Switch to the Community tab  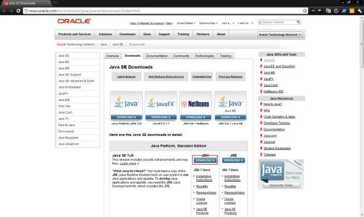(x=181, y=56)
